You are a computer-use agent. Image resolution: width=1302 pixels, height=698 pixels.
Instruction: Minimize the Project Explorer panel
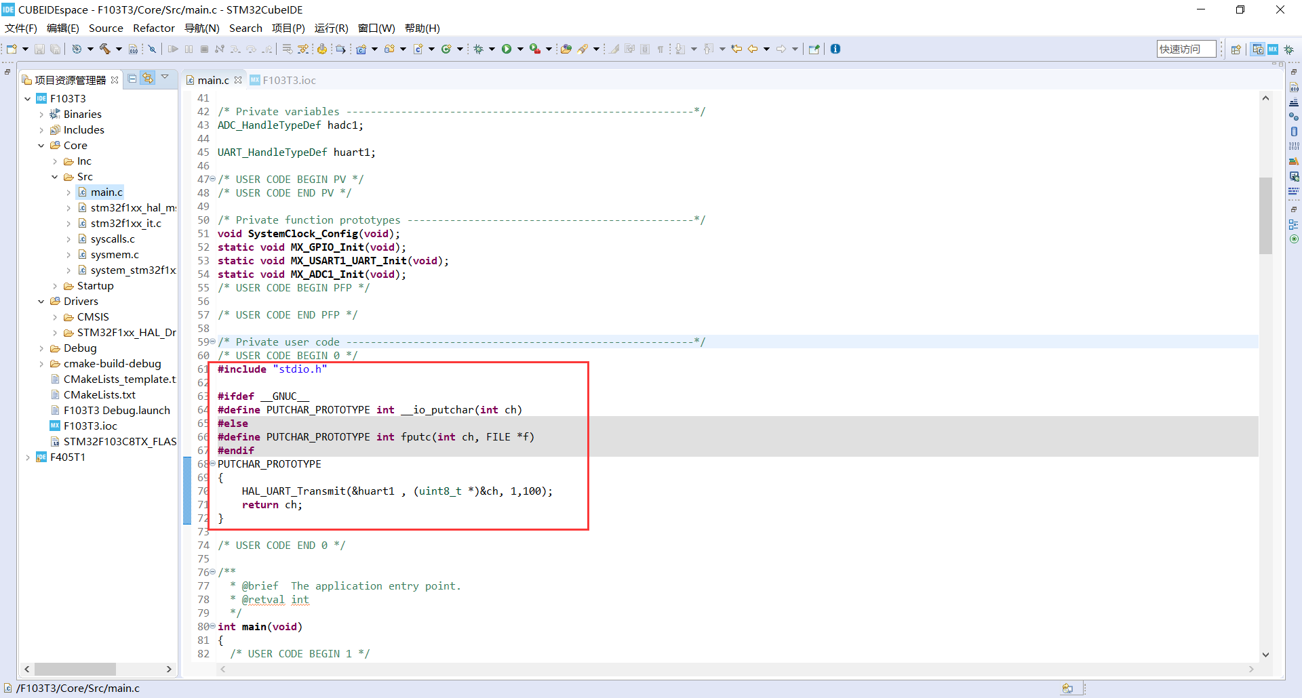tap(7, 72)
